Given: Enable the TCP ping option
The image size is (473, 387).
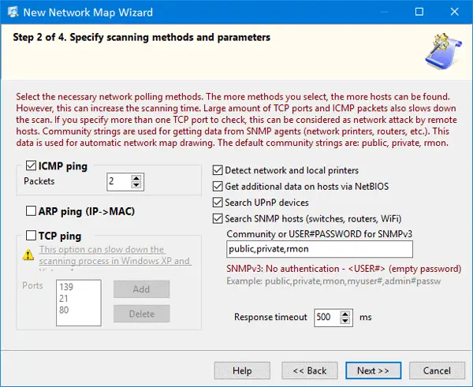Looking at the screenshot, I should click(32, 235).
